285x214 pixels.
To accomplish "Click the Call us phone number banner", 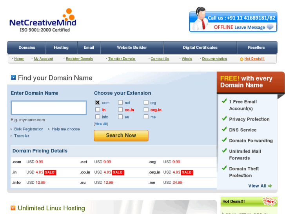I will click(241, 18).
